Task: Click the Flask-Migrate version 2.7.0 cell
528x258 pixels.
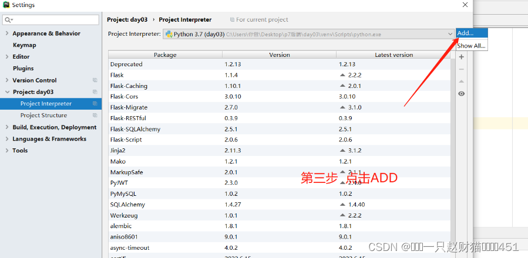Action: tap(280, 107)
